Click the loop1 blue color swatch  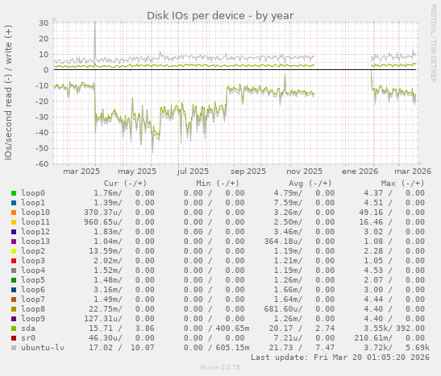tap(14, 203)
